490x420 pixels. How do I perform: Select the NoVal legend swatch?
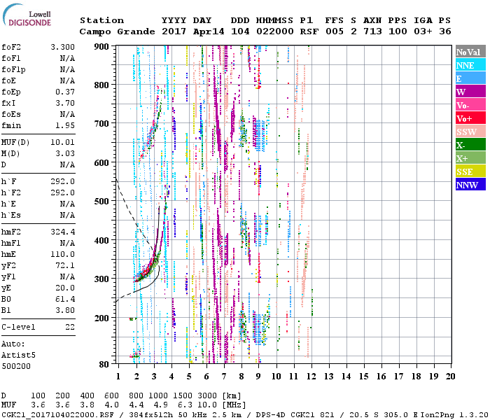coord(470,52)
